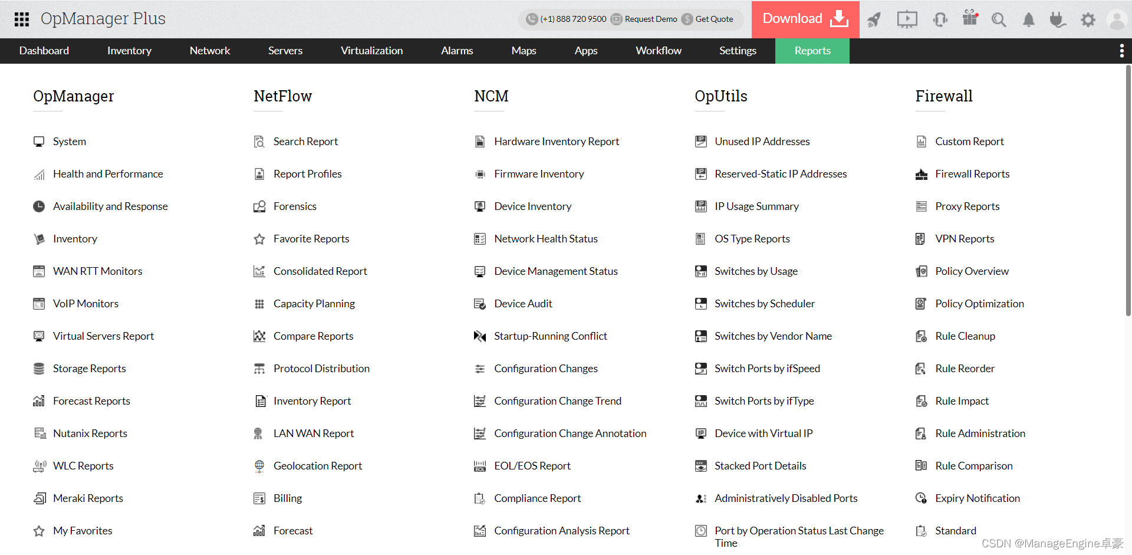
Task: Open the Policy Optimization link
Action: [x=979, y=304]
